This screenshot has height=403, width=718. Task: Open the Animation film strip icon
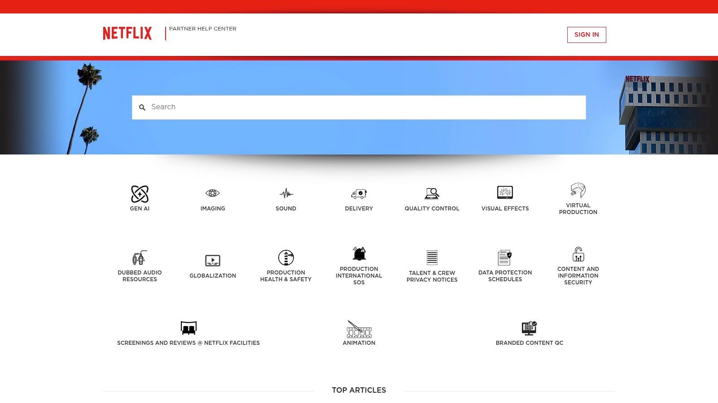pos(359,329)
